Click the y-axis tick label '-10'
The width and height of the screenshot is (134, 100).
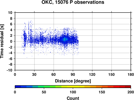click(x=9, y=70)
